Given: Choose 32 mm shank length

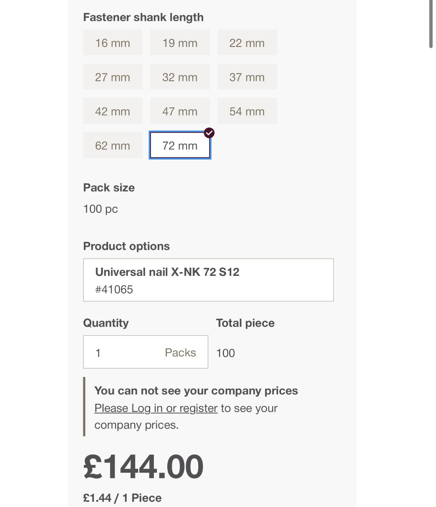Looking at the screenshot, I should (180, 77).
